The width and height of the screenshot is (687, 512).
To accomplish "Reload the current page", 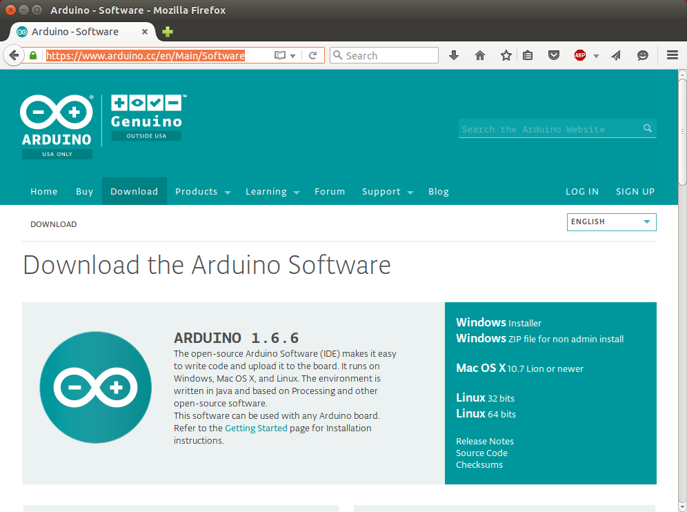I will click(x=313, y=55).
